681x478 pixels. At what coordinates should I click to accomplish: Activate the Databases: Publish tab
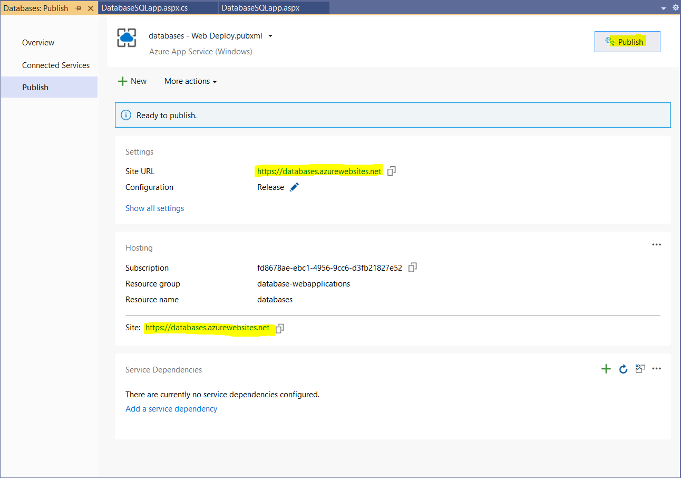tap(36, 8)
